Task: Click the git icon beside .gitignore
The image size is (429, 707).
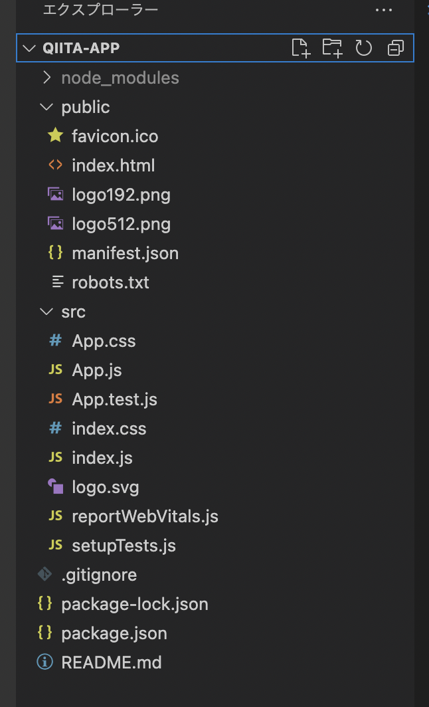Action: pos(44,575)
